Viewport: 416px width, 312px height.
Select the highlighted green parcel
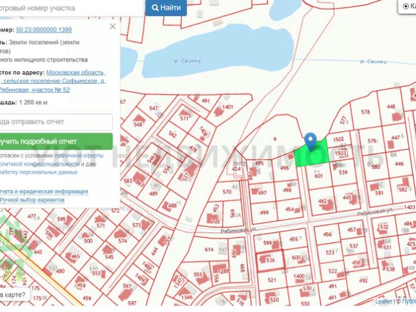click(x=313, y=157)
